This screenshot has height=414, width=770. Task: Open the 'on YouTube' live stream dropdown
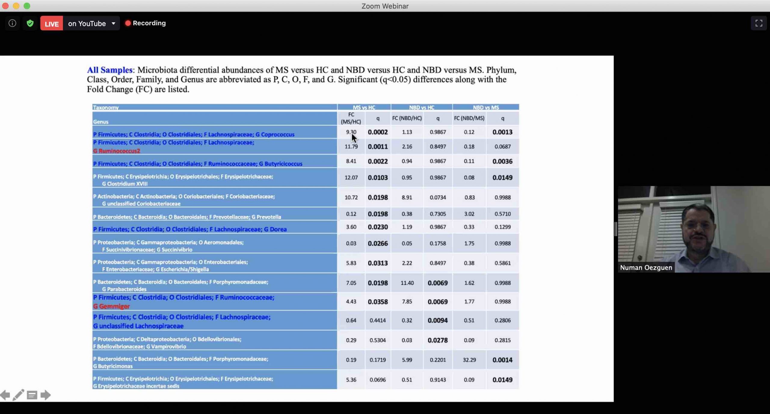[x=91, y=23]
